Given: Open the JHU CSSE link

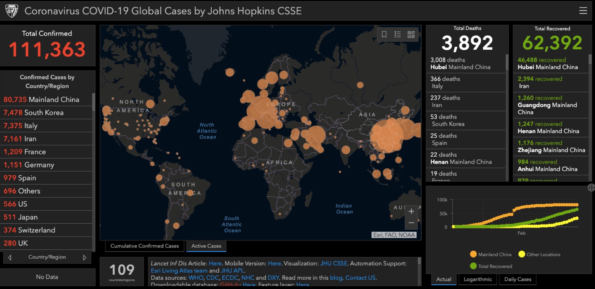Looking at the screenshot, I should point(334,264).
